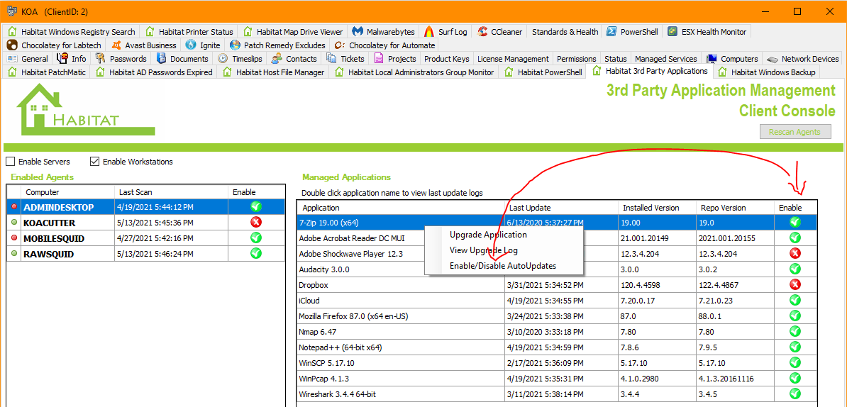Switch to Habitat PatchMatic tab
Image resolution: width=847 pixels, height=407 pixels.
47,72
